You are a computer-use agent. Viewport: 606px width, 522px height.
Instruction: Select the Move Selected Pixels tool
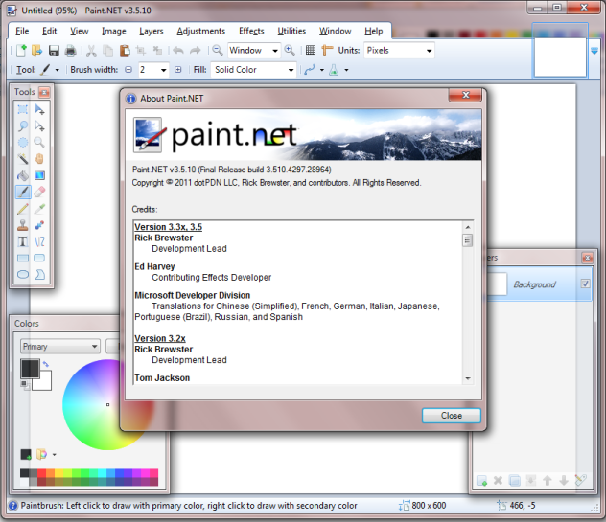point(39,109)
